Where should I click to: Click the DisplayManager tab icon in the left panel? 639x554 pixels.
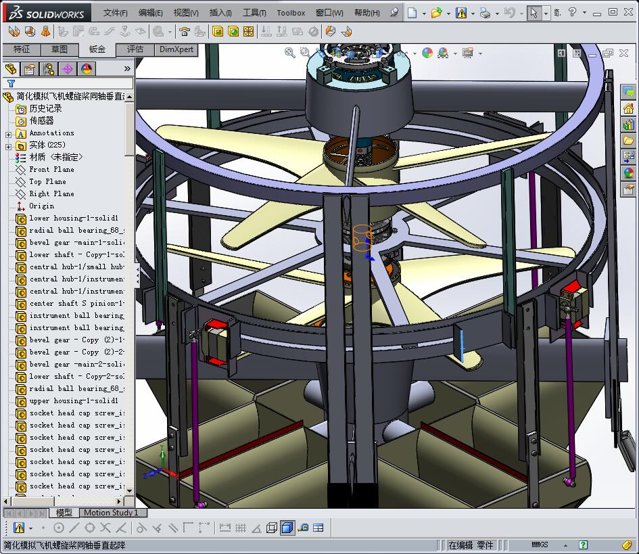(x=87, y=69)
